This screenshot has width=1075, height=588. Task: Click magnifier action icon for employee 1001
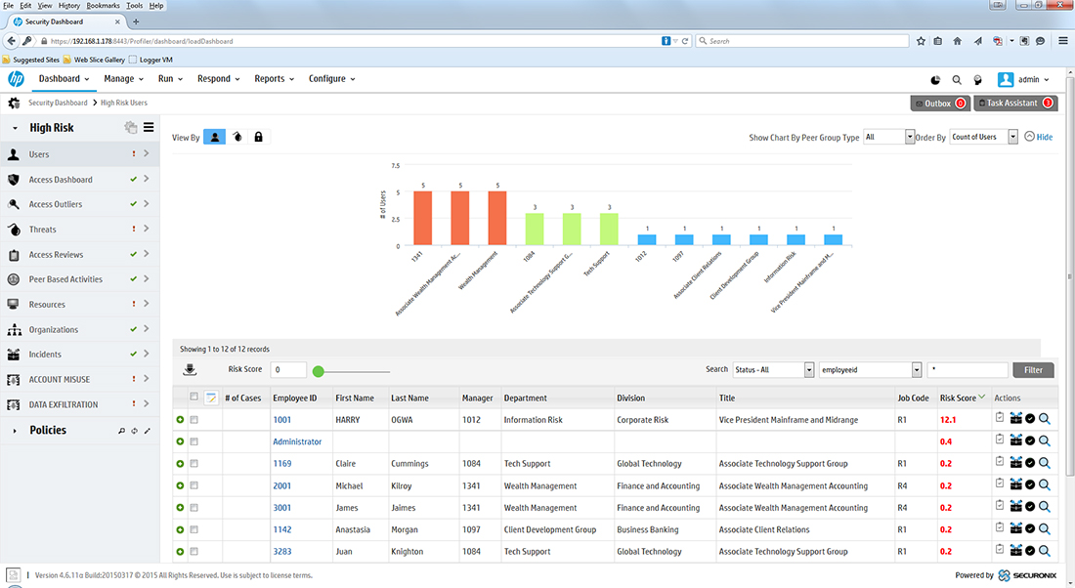(x=1045, y=419)
